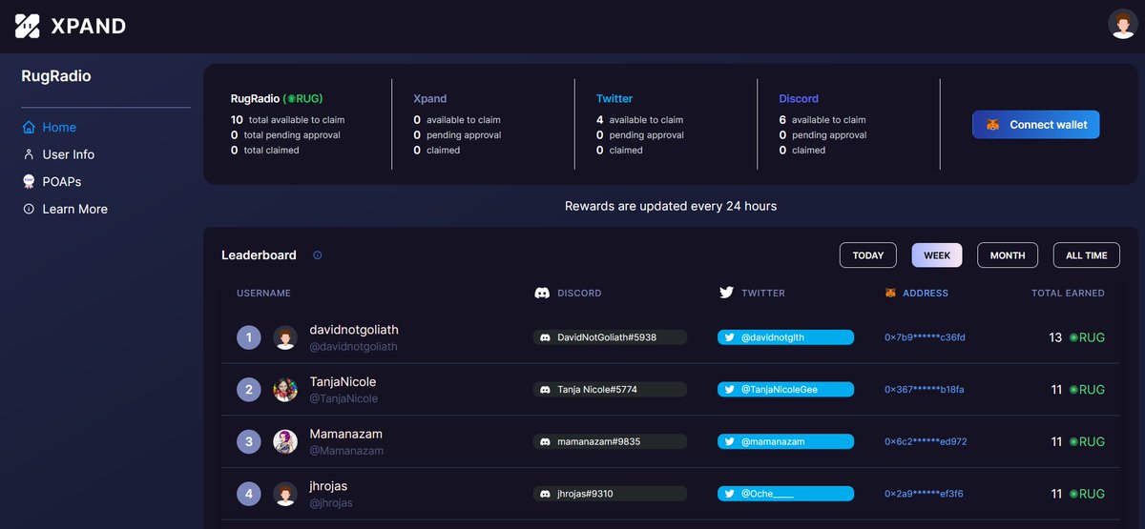Click wallet address 0x7b9******c36fd

925,337
